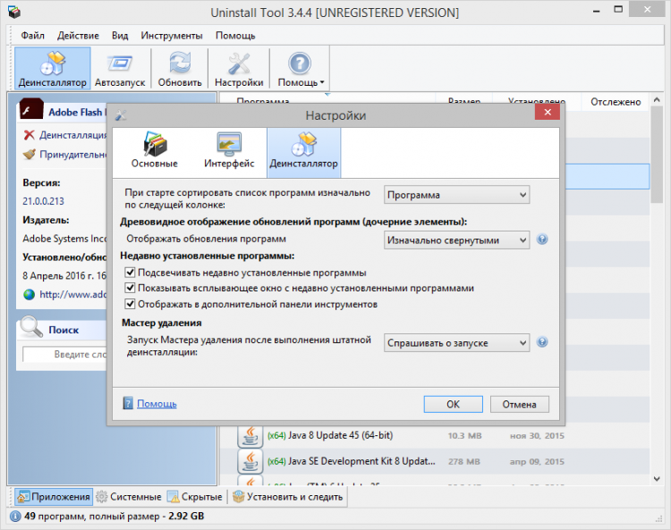Click the version number 21.0.0.213
This screenshot has width=671, height=530.
(x=43, y=201)
